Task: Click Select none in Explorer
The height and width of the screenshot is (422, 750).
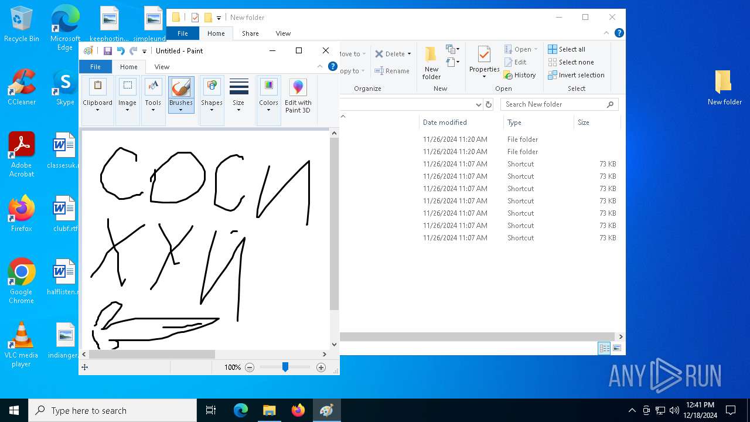Action: (x=571, y=62)
